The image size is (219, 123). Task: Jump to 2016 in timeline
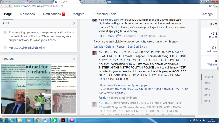coord(207,83)
